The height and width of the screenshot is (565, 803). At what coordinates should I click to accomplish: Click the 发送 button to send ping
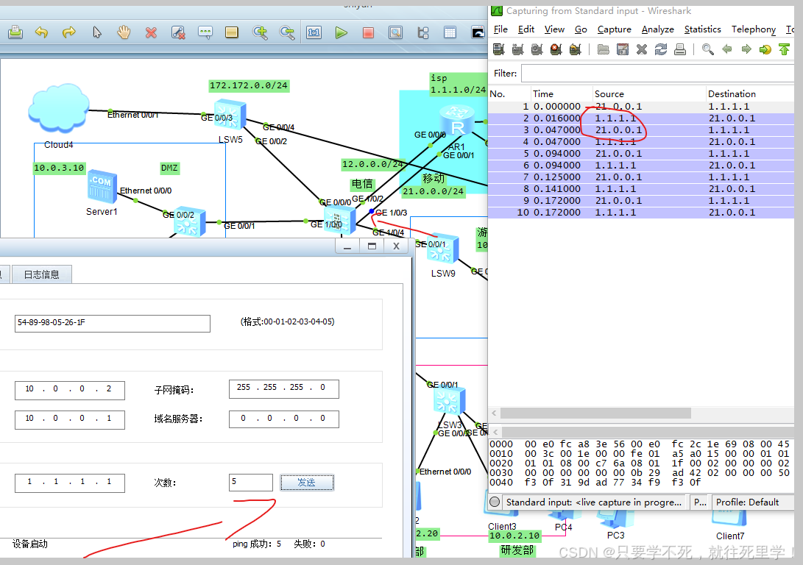306,483
